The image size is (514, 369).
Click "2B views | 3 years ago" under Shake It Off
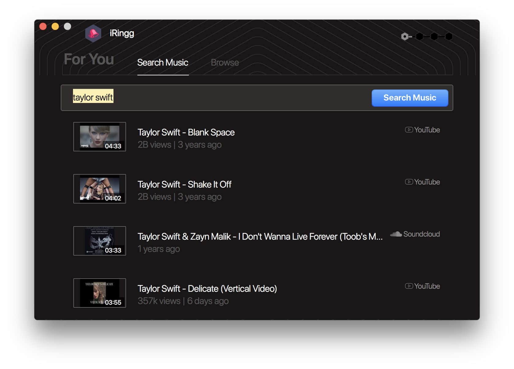(180, 197)
